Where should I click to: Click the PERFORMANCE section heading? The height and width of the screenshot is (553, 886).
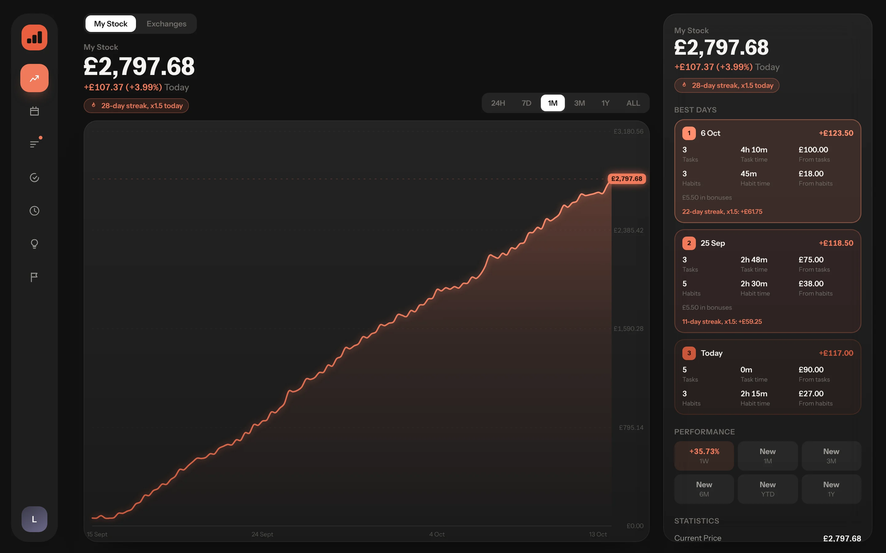pyautogui.click(x=704, y=432)
